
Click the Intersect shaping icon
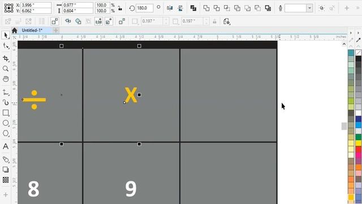pyautogui.click(x=227, y=8)
